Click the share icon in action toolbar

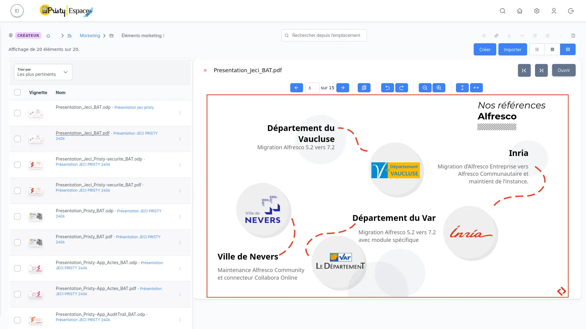coord(484,36)
